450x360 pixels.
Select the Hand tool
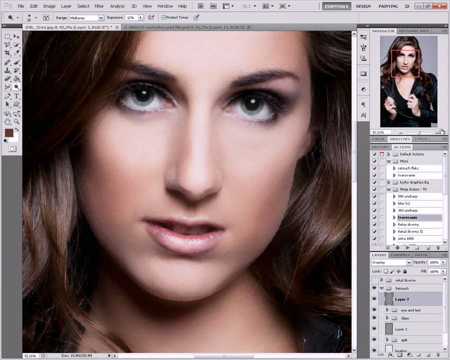click(x=7, y=121)
